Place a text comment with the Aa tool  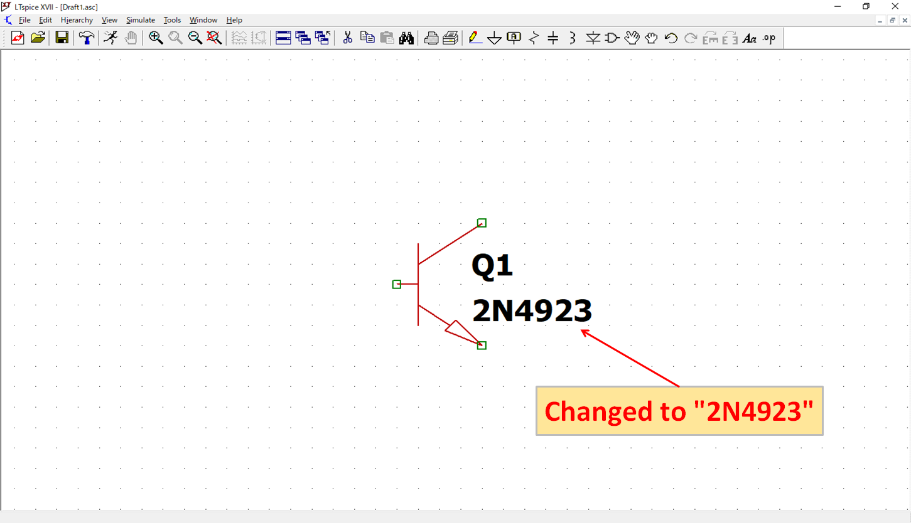pyautogui.click(x=749, y=38)
